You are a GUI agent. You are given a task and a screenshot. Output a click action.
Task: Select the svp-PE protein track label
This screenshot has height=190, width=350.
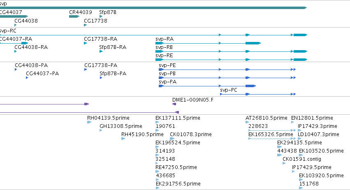tap(167, 65)
